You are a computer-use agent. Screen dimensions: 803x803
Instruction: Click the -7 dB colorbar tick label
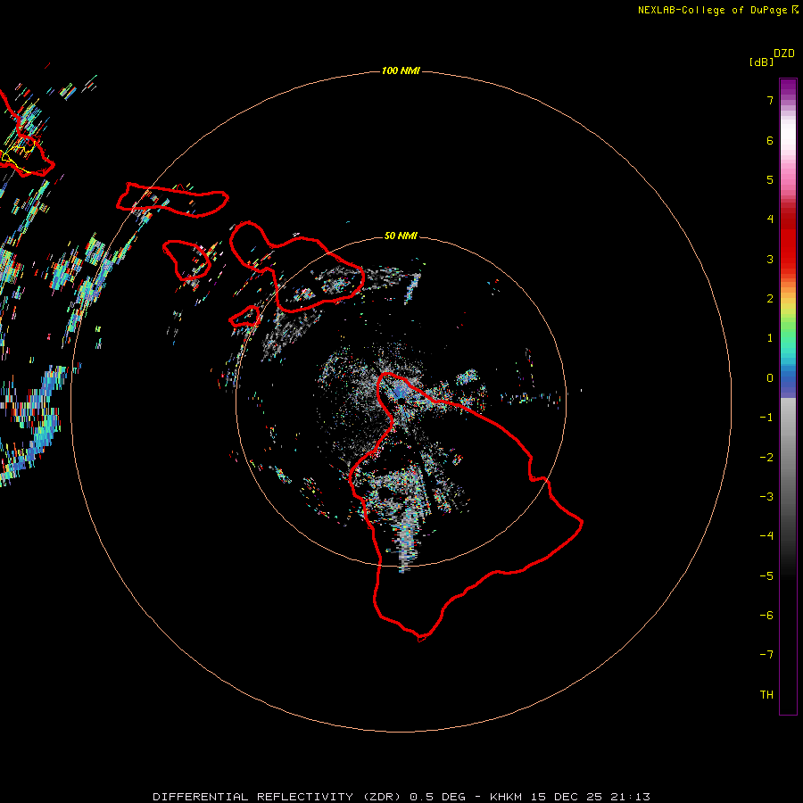[x=766, y=655]
